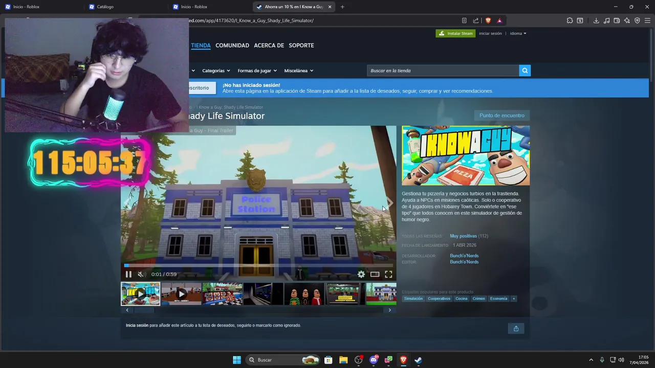Go to ACERCA DE in Steam header
Screen dimensions: 655x368
tap(269, 45)
